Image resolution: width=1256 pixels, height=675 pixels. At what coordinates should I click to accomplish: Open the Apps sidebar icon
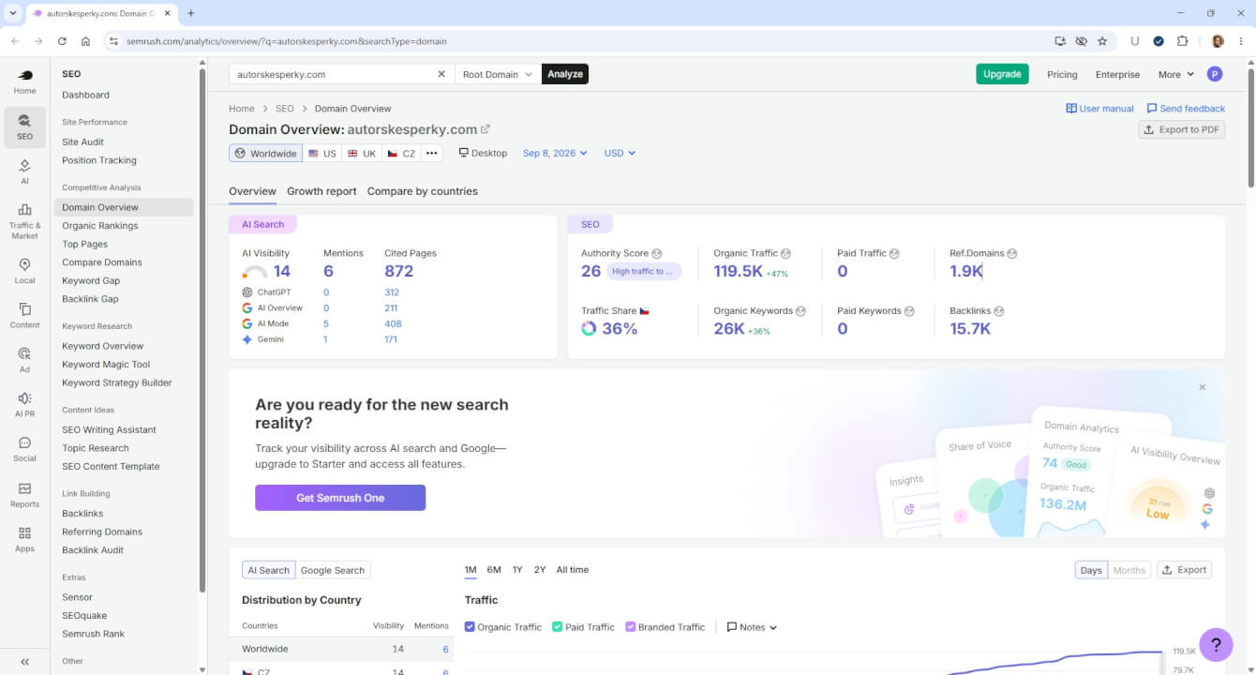click(24, 539)
